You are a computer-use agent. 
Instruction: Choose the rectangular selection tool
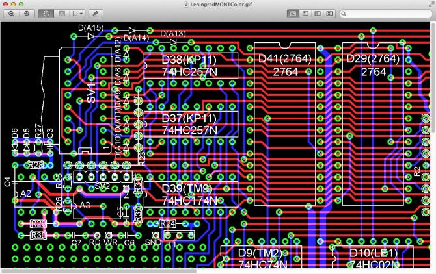[x=75, y=13]
